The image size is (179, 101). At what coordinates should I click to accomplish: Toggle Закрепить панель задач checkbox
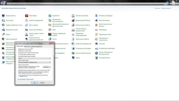(19, 51)
